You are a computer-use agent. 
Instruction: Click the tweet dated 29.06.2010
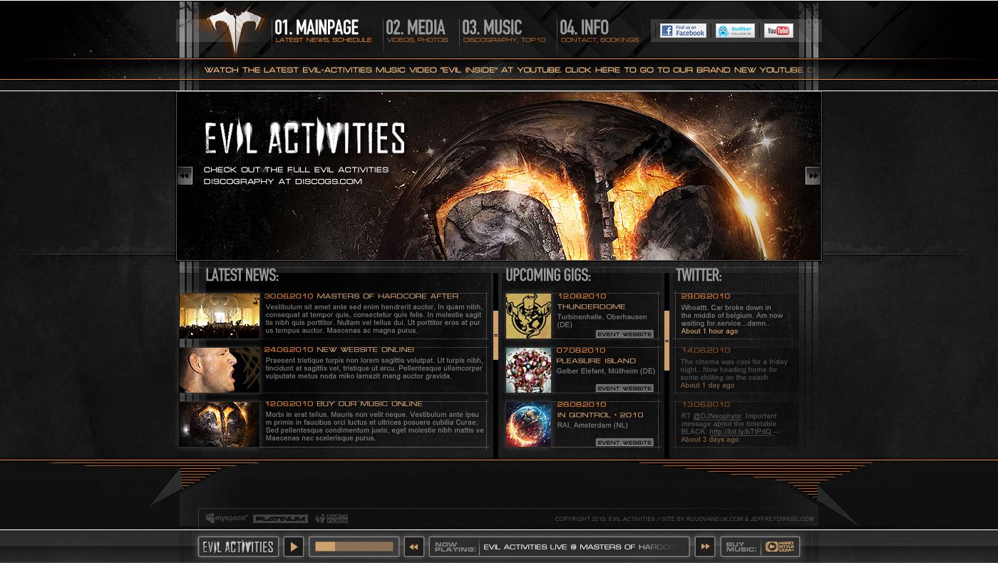coord(736,314)
